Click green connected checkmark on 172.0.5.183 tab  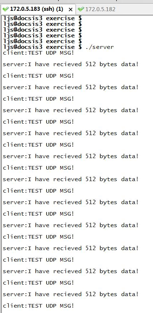coord(6,9)
